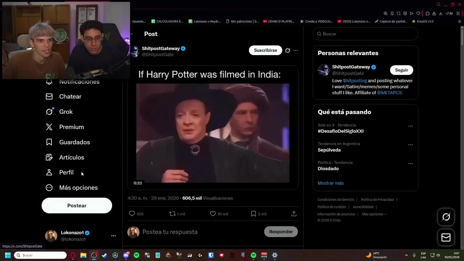This screenshot has width=464, height=261.
Task: Click the repost icon with 1 mil
Action: (x=177, y=214)
